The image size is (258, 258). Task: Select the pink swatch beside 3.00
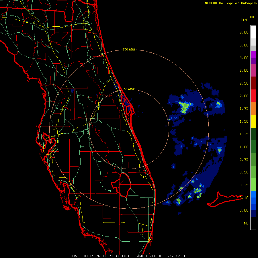[253, 70]
